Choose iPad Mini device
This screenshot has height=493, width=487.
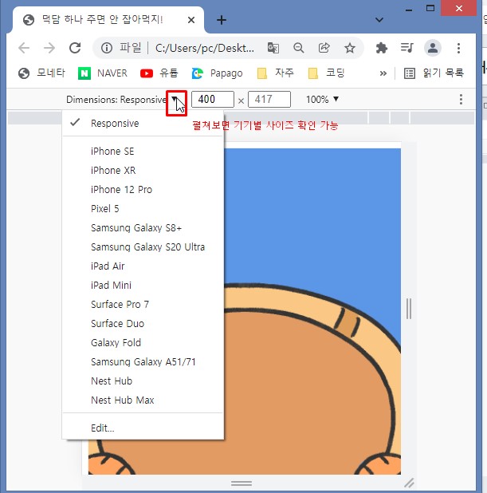point(143,286)
